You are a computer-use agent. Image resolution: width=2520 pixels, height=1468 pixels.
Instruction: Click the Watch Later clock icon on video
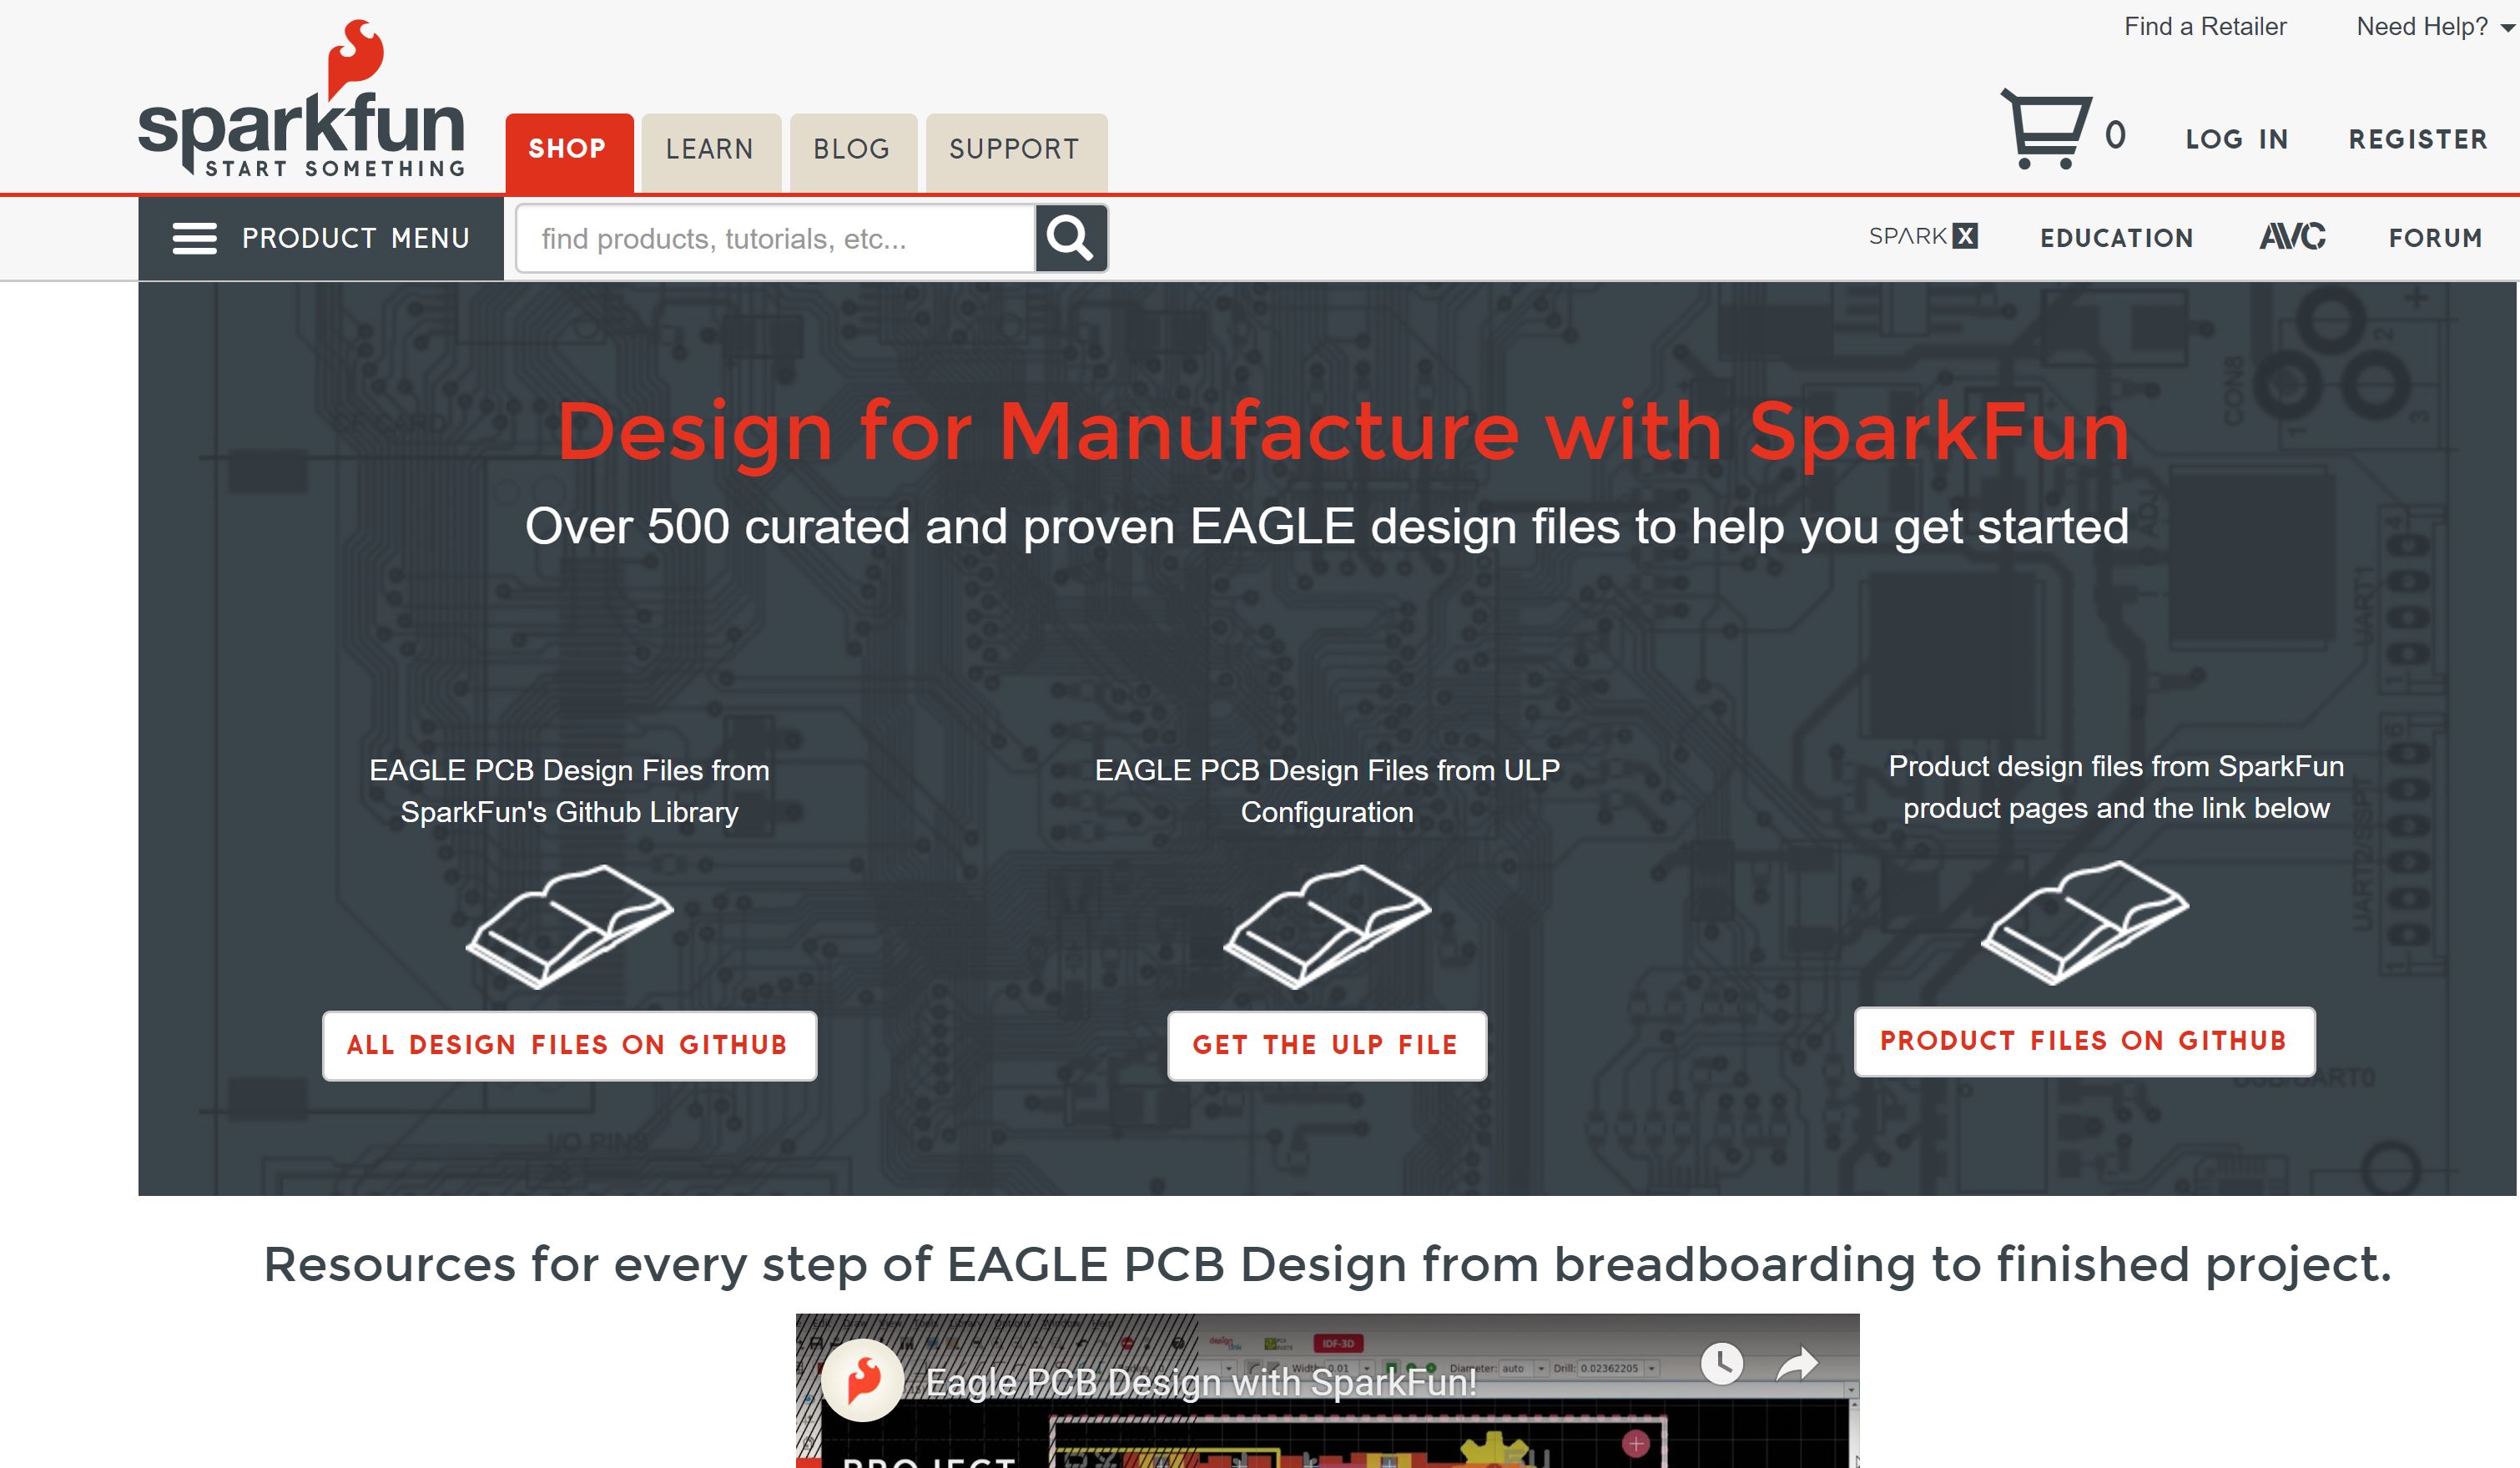1722,1363
